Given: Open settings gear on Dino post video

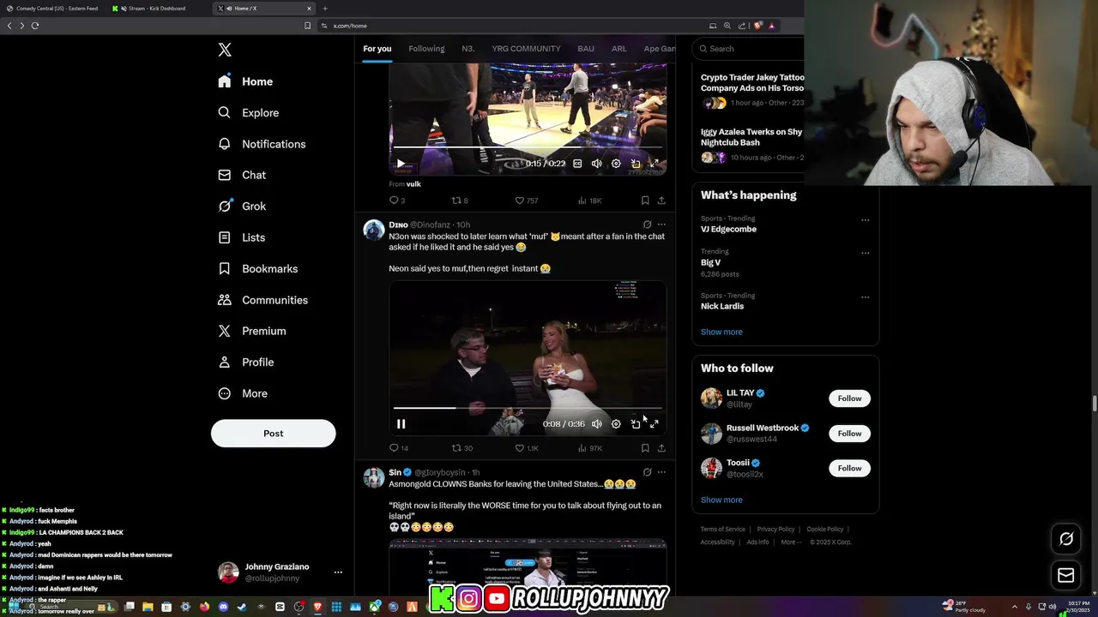Looking at the screenshot, I should 616,423.
